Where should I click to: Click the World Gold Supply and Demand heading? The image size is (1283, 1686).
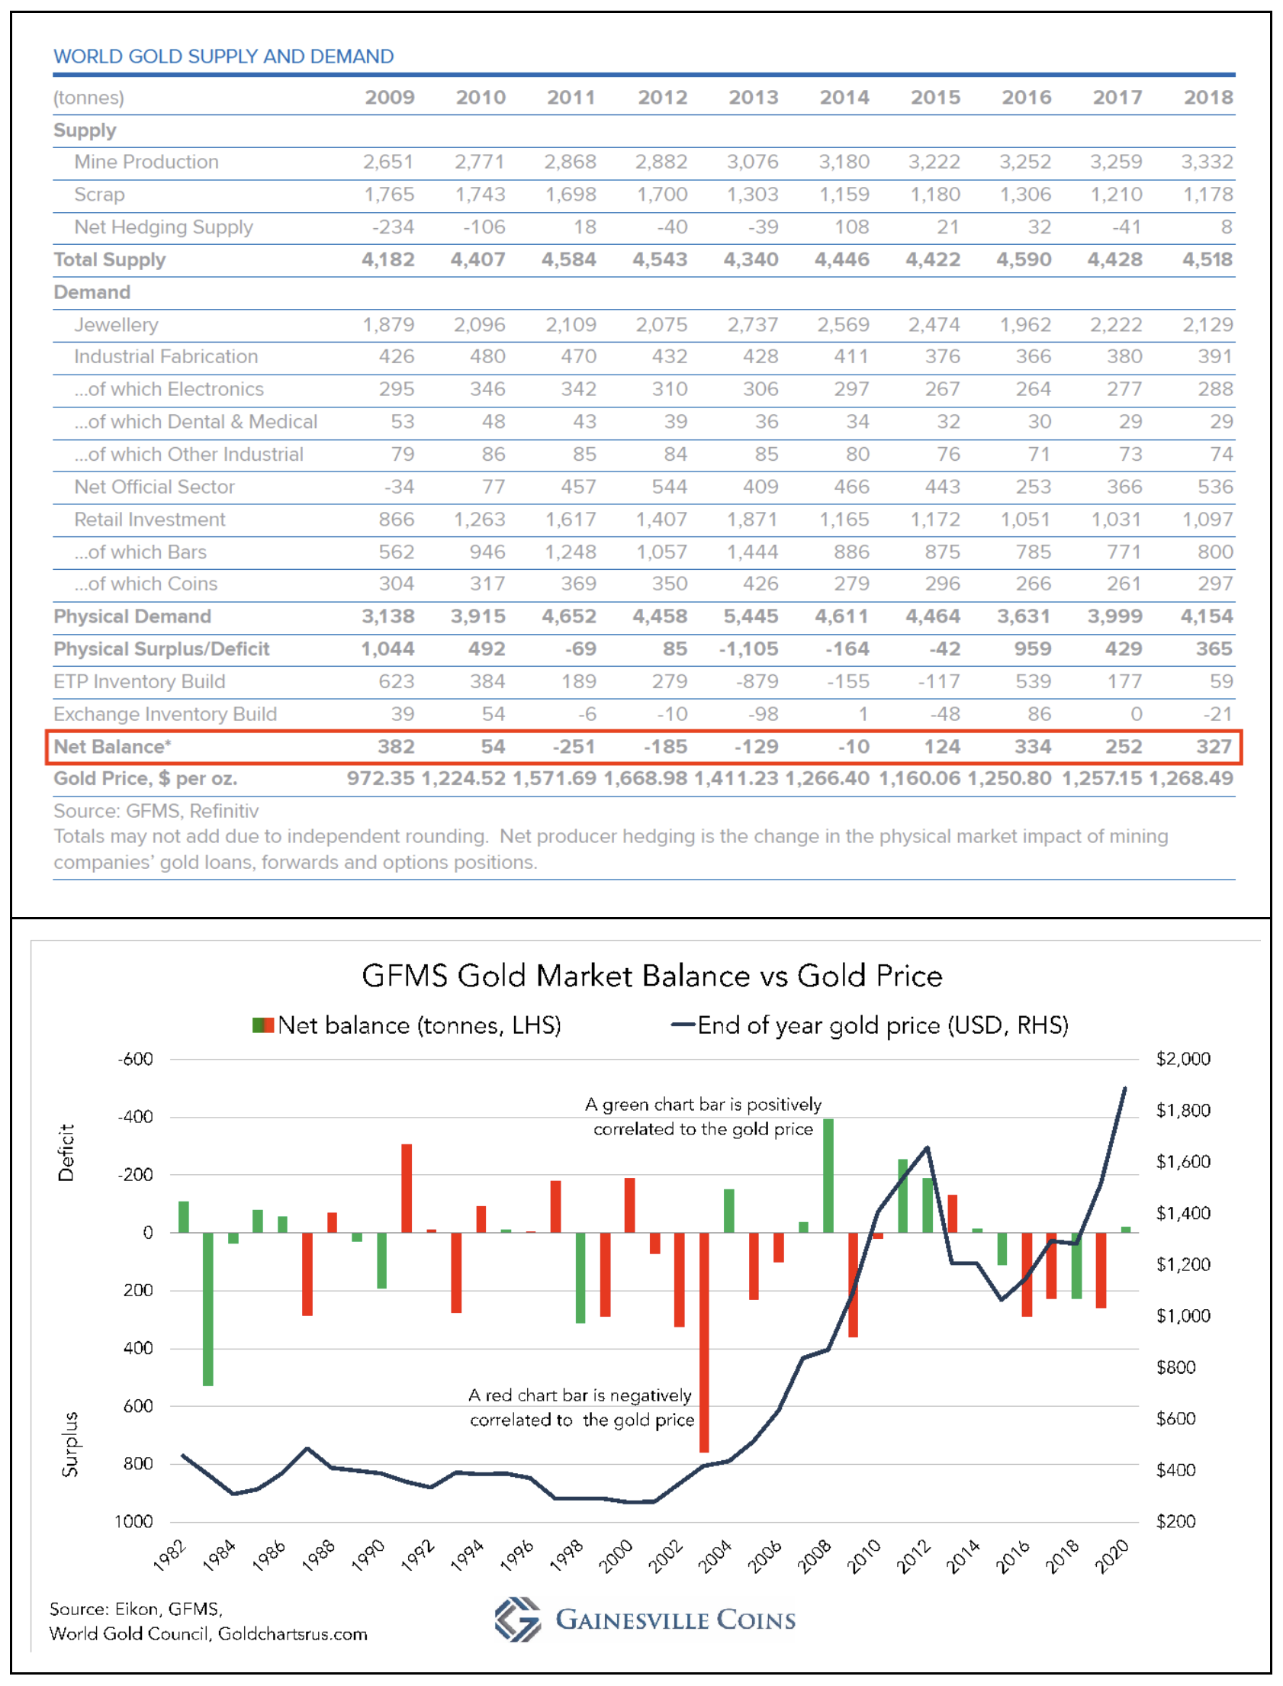(x=223, y=56)
